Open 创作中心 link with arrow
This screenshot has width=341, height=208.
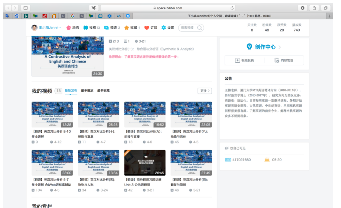263,47
